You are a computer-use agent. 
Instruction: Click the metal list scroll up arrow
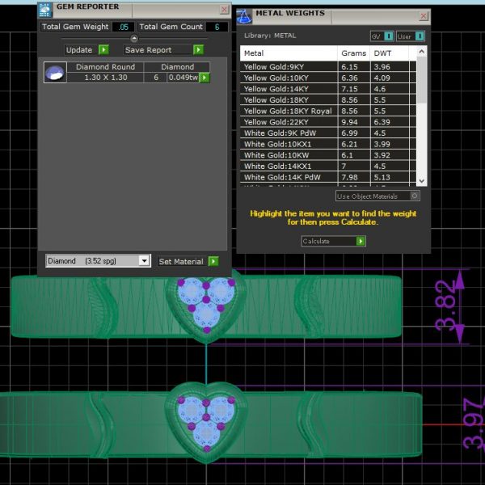422,52
